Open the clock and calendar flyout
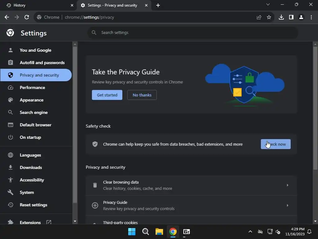The height and width of the screenshot is (239, 318). (x=295, y=232)
